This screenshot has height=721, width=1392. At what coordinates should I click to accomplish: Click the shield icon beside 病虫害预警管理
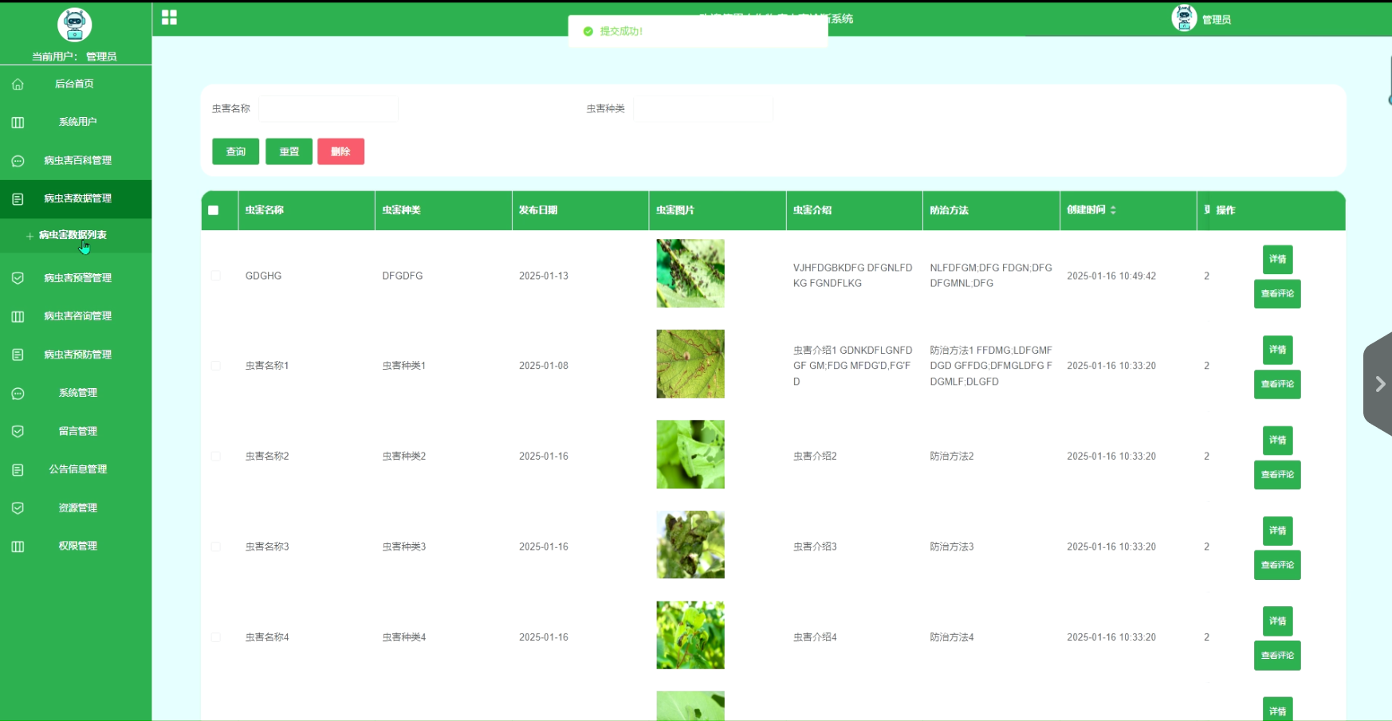18,278
